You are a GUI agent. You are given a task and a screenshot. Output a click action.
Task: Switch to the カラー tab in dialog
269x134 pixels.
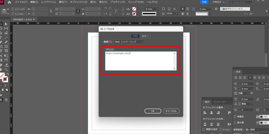click(x=145, y=36)
